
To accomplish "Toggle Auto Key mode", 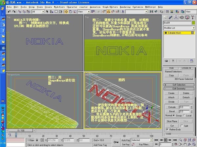I will coord(125,140).
